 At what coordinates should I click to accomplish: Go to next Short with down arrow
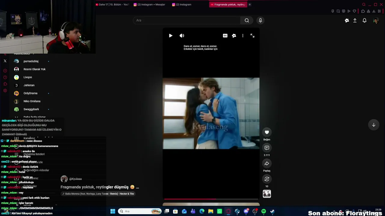point(374,125)
